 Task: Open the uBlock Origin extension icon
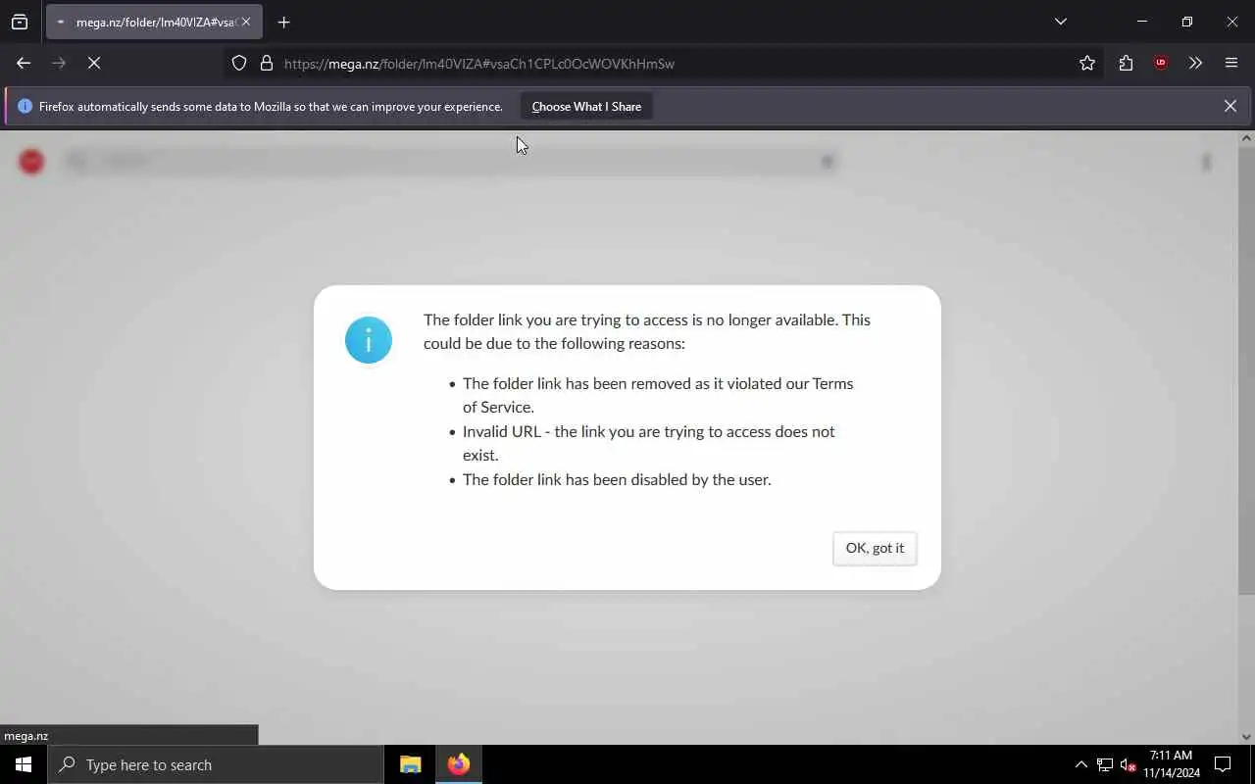[x=1161, y=63]
